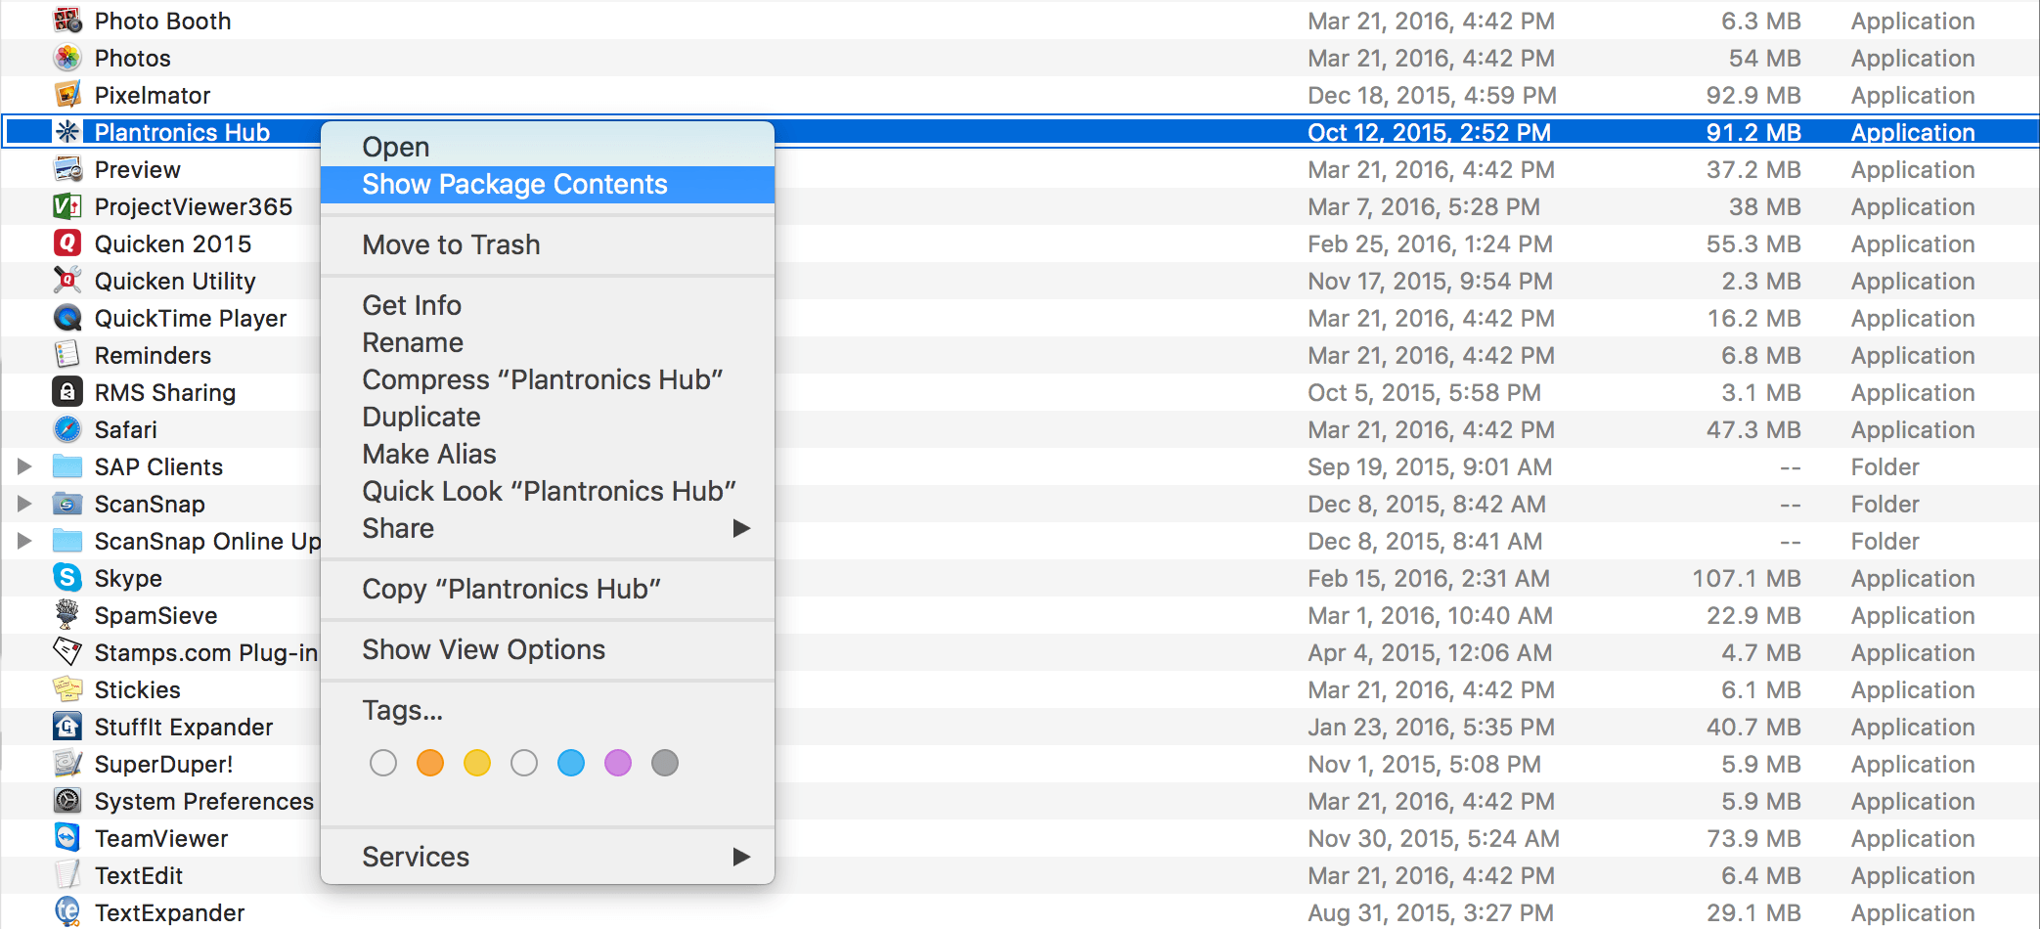2040x929 pixels.
Task: Click the RMS Sharing app icon
Action: click(x=67, y=392)
